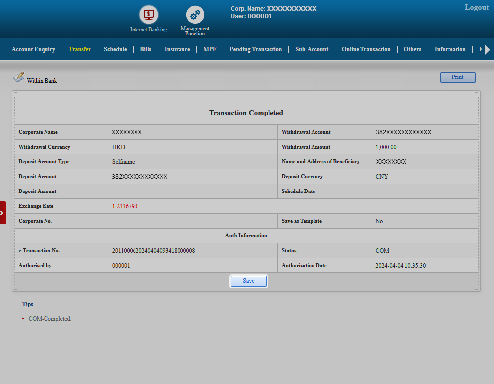Open the Internet Banking icon
This screenshot has height=384, width=494.
(x=148, y=15)
